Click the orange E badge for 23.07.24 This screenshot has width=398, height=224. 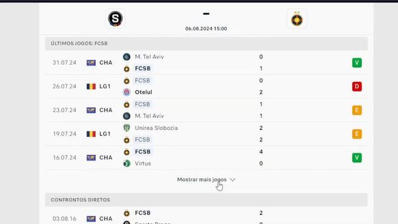coord(357,110)
